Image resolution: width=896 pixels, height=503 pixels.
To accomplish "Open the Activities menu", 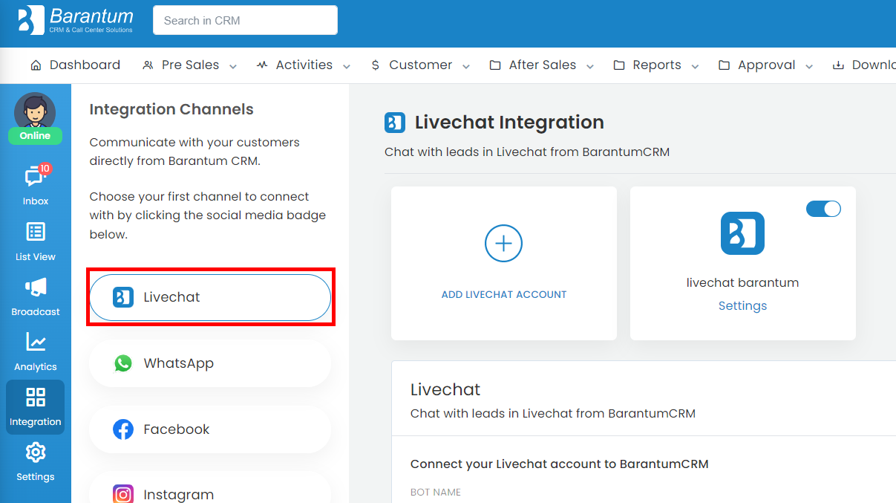I will (x=304, y=65).
